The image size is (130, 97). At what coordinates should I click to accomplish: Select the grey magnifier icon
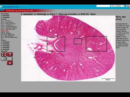pos(10,59)
